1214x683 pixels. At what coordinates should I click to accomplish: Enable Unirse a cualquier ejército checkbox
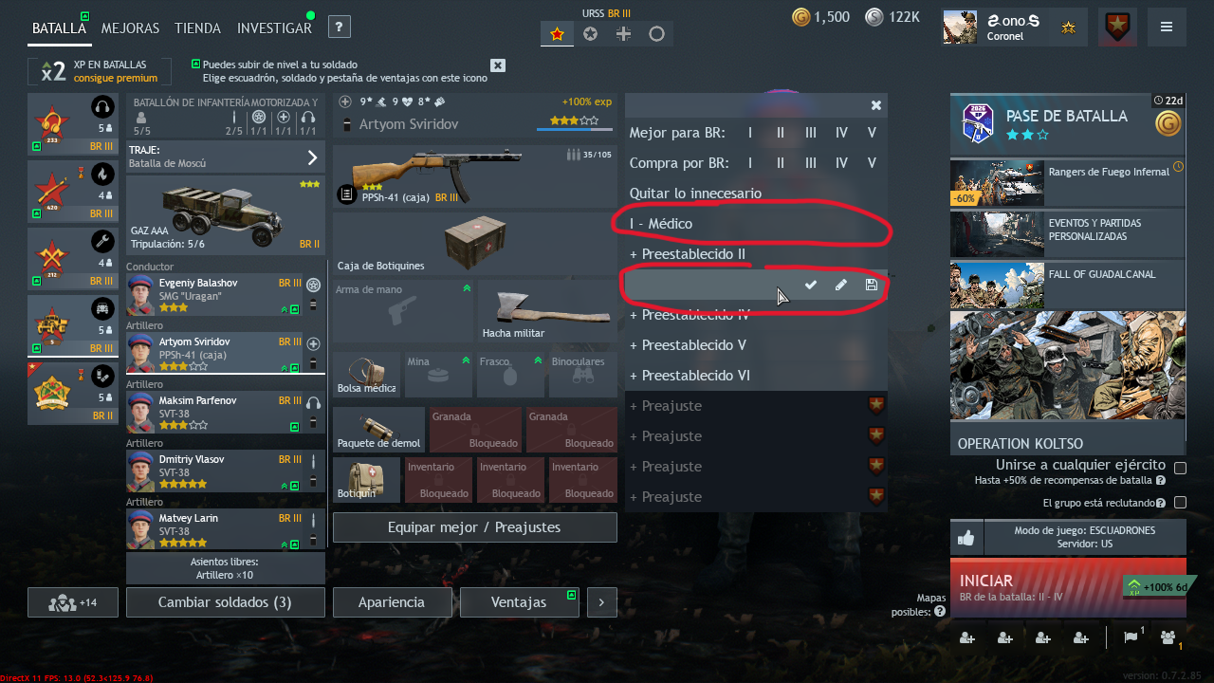point(1181,468)
